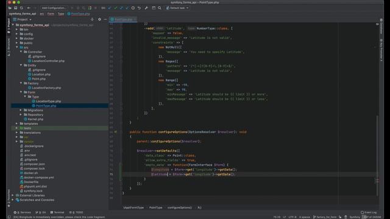Open Project panel gear settings
The image size is (390, 219).
click(x=99, y=19)
